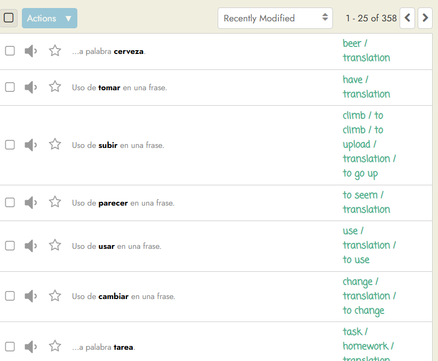The height and width of the screenshot is (361, 438).
Task: Star the cambiar card as favorite
Action: [55, 296]
